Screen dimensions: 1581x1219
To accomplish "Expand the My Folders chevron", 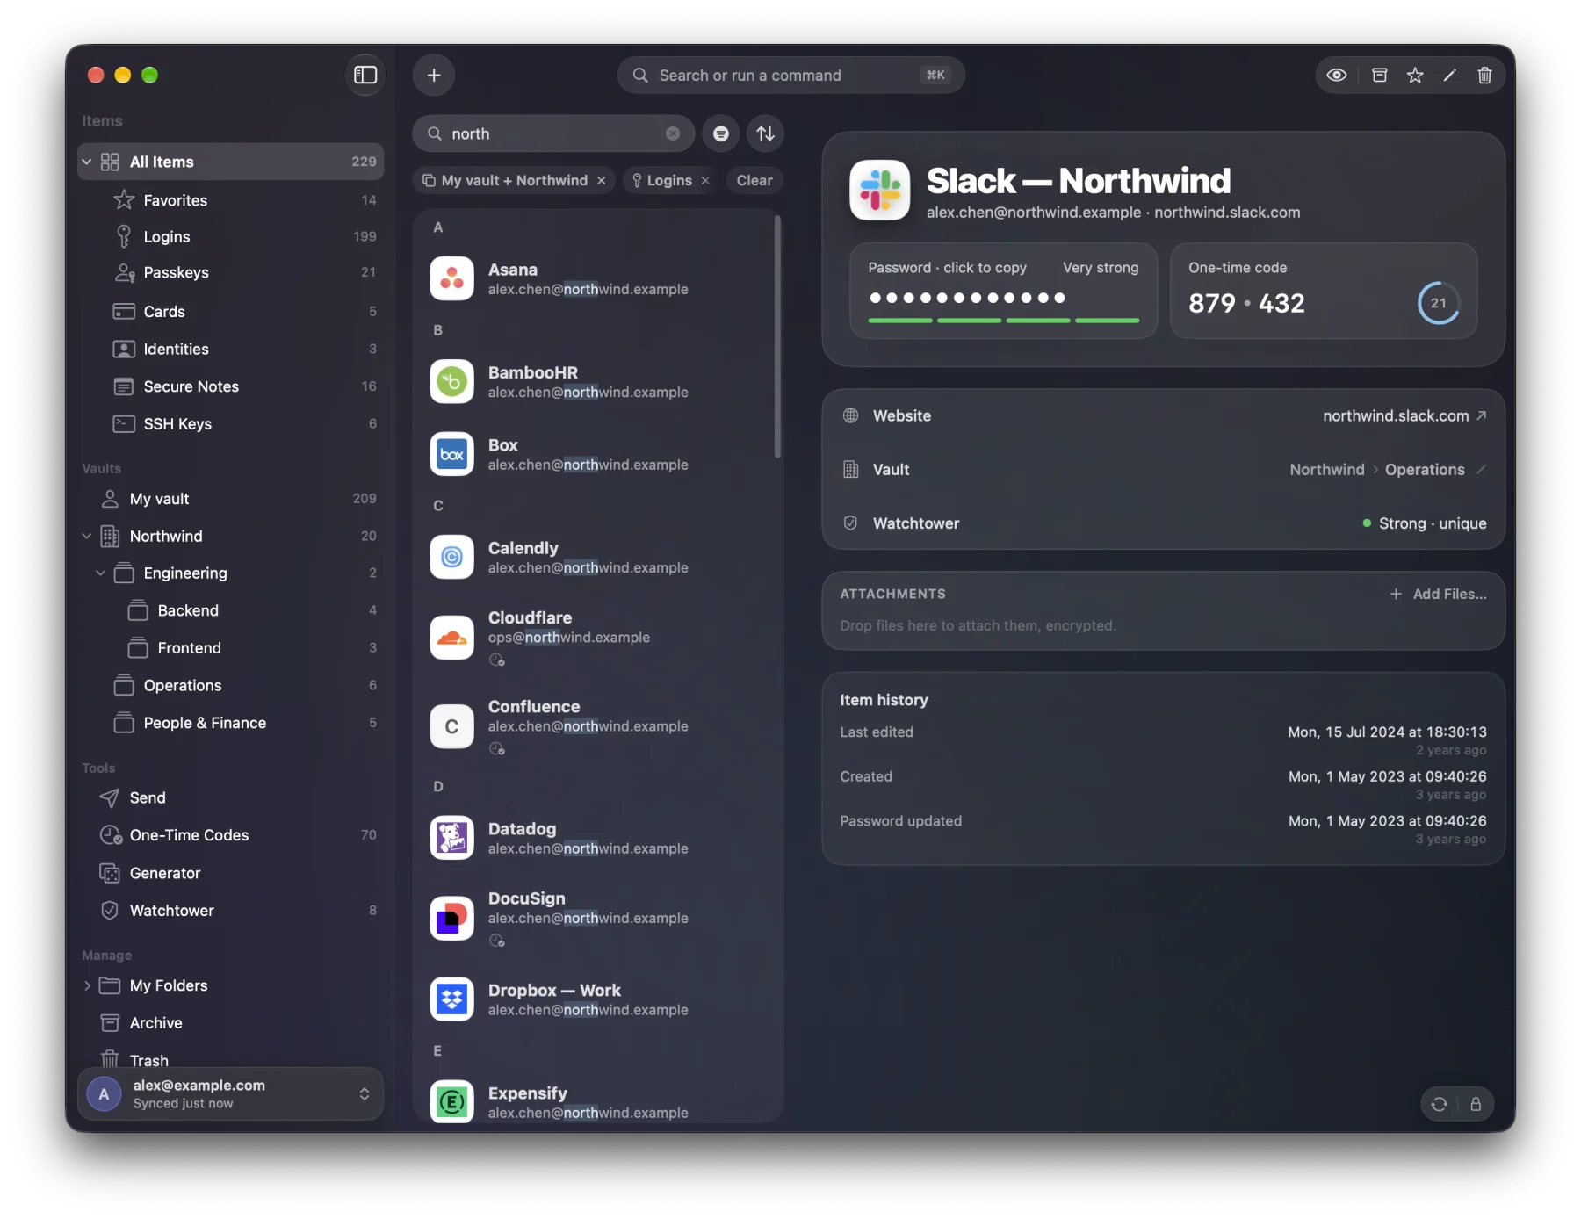I will 87,986.
